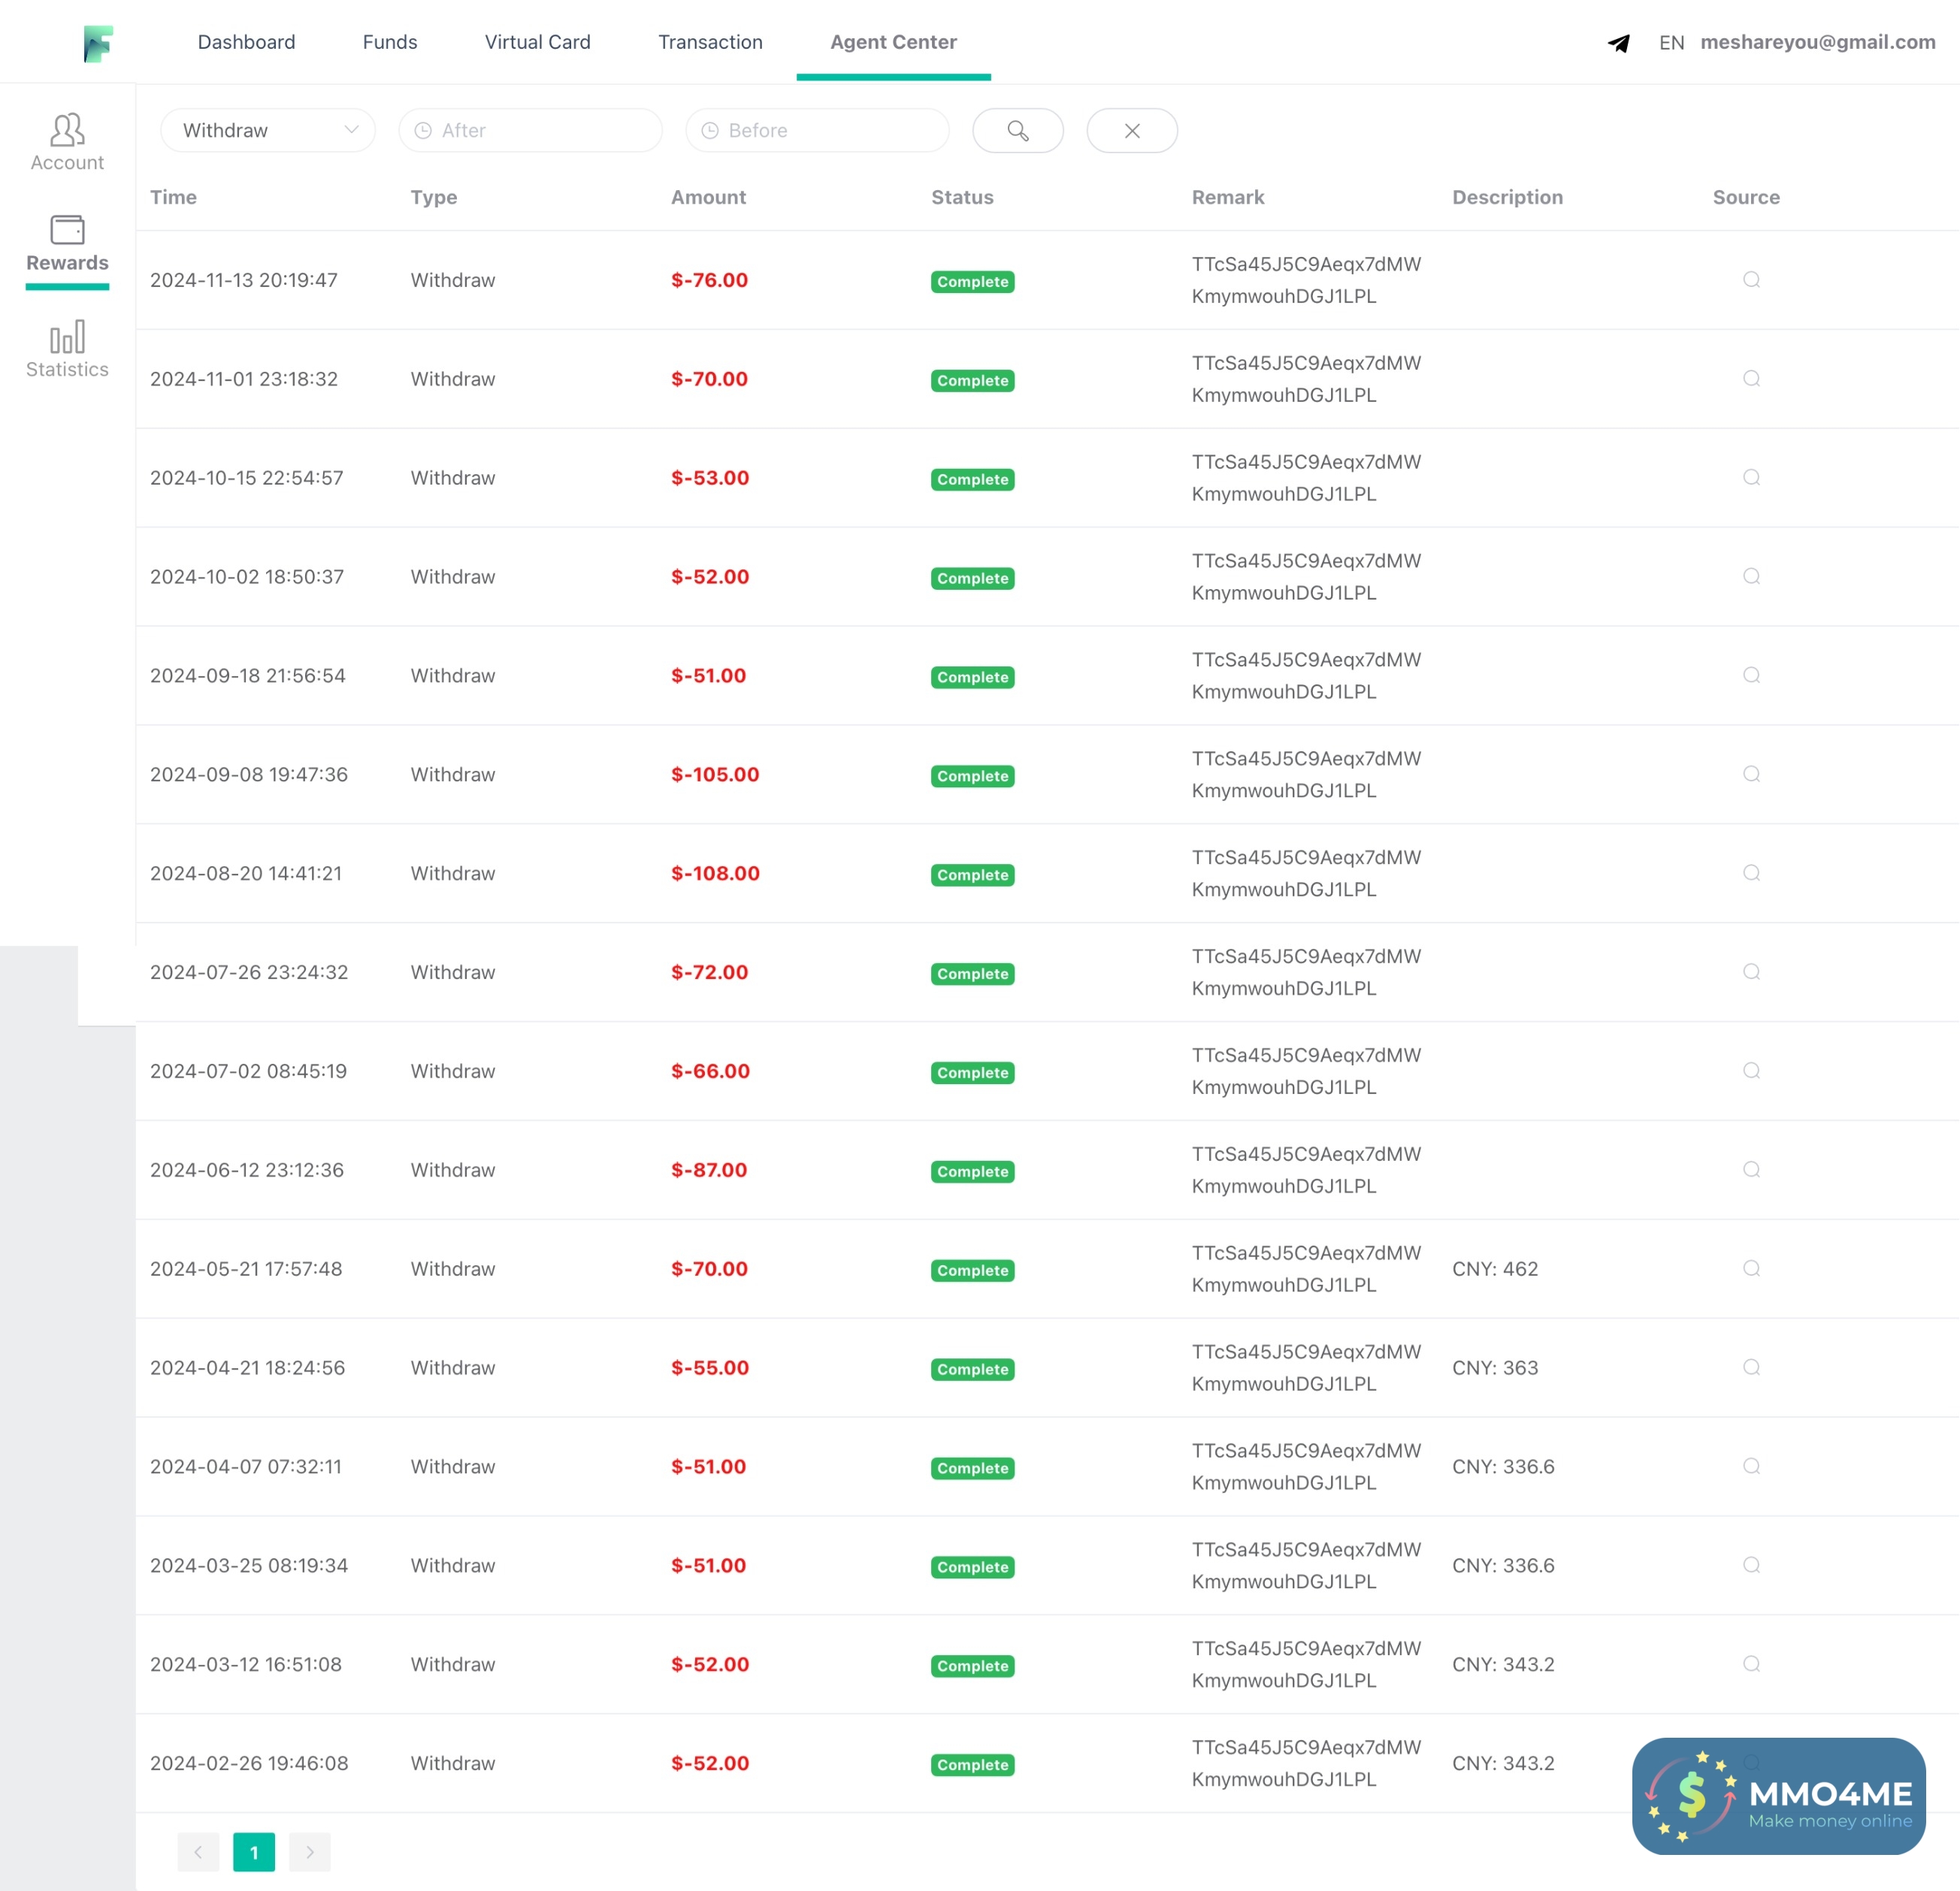View source of 2024-04-21 18:24:56 withdrawal
Image resolution: width=1960 pixels, height=1891 pixels.
[1752, 1368]
